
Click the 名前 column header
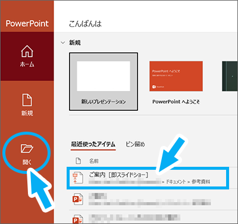93,161
